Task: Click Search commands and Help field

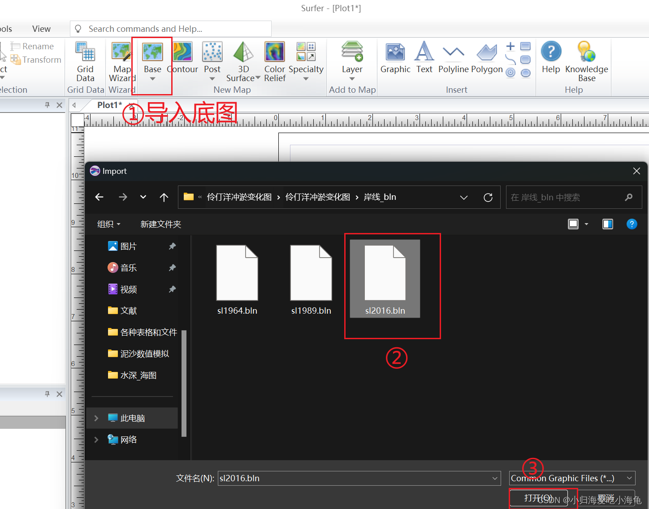Action: (171, 29)
